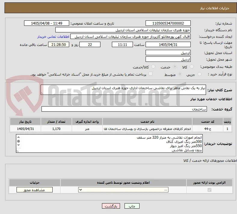Click the buyer organization name field
237x214 pixels.
coord(123,30)
